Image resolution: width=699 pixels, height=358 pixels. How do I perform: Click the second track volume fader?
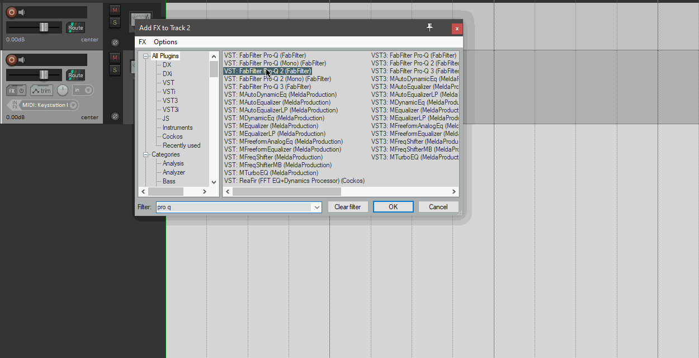click(x=44, y=75)
